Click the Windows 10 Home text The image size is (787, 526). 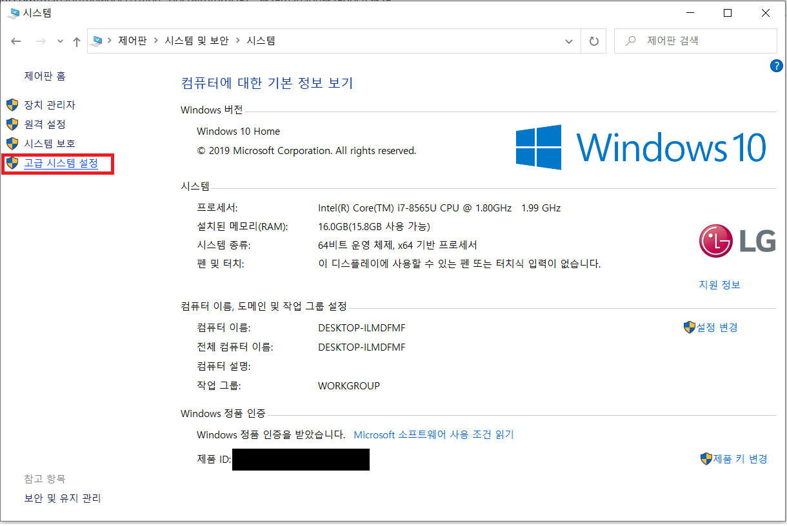pos(238,131)
